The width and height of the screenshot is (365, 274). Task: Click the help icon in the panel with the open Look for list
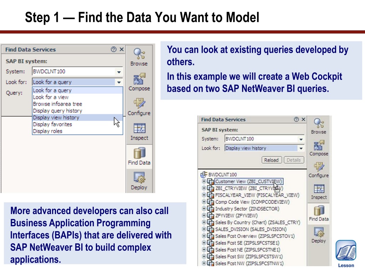coord(114,49)
